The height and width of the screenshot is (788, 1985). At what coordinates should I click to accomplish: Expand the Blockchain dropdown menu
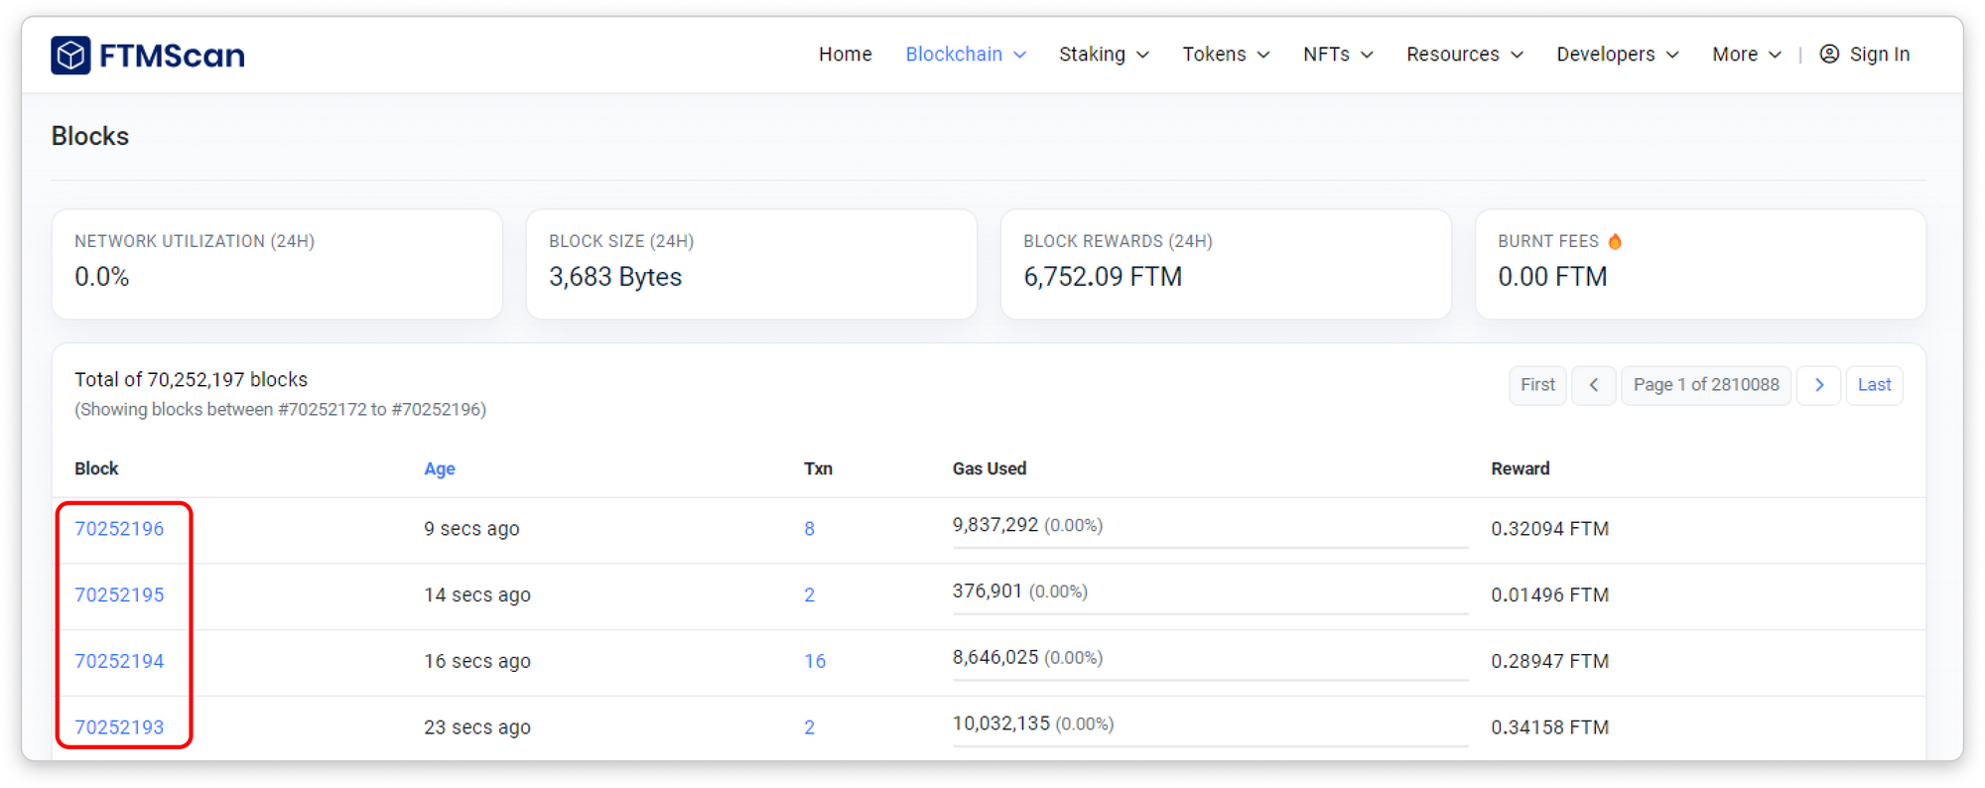click(965, 55)
